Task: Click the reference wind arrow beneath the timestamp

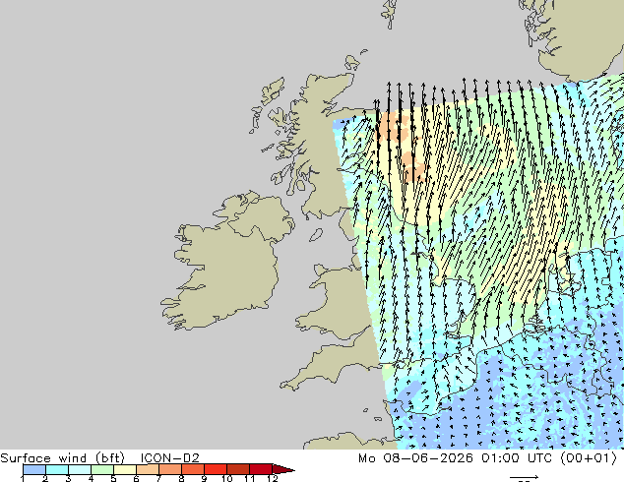Action: click(525, 477)
